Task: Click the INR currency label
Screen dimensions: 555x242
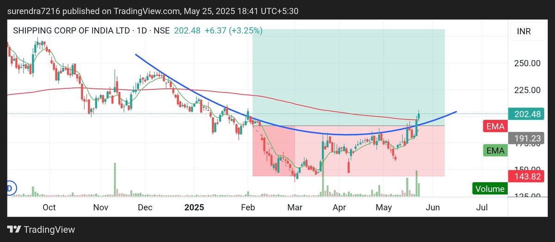Action: click(524, 31)
